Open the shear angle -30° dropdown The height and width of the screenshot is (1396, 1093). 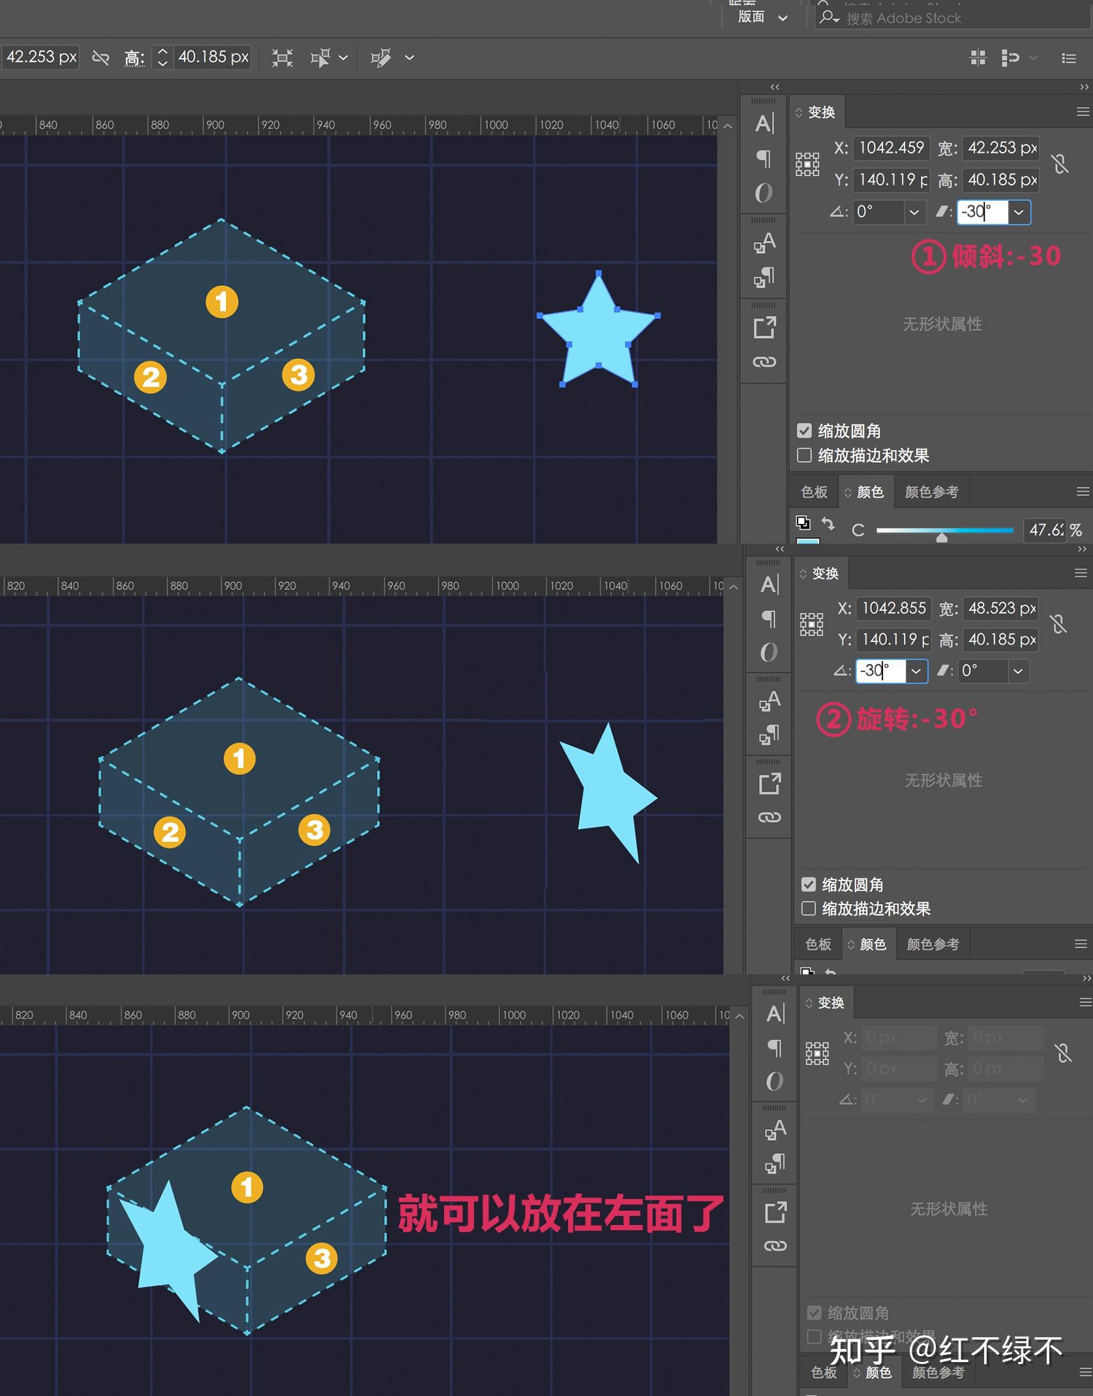coord(1019,212)
